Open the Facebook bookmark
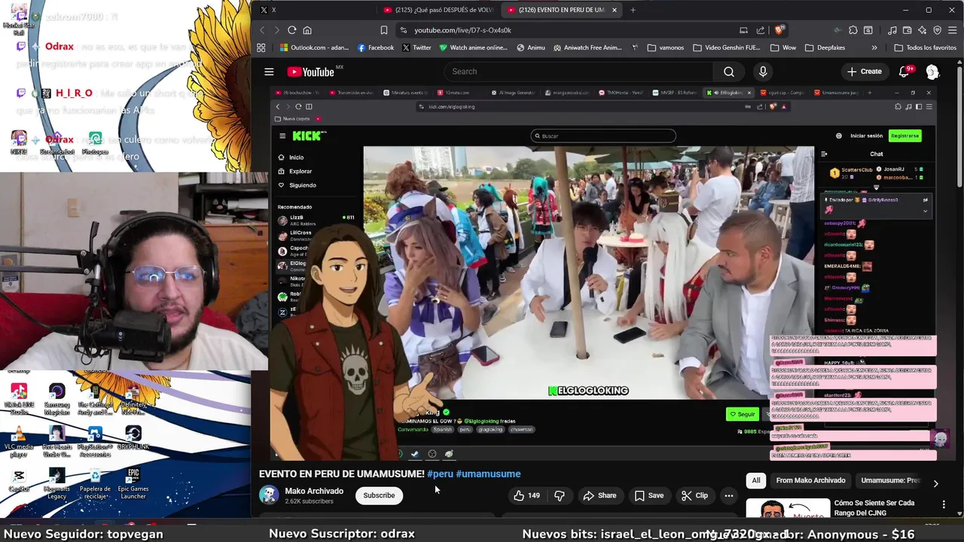 point(376,47)
